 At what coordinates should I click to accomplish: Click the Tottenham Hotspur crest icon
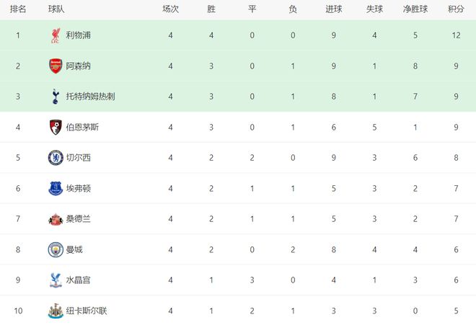pos(55,97)
